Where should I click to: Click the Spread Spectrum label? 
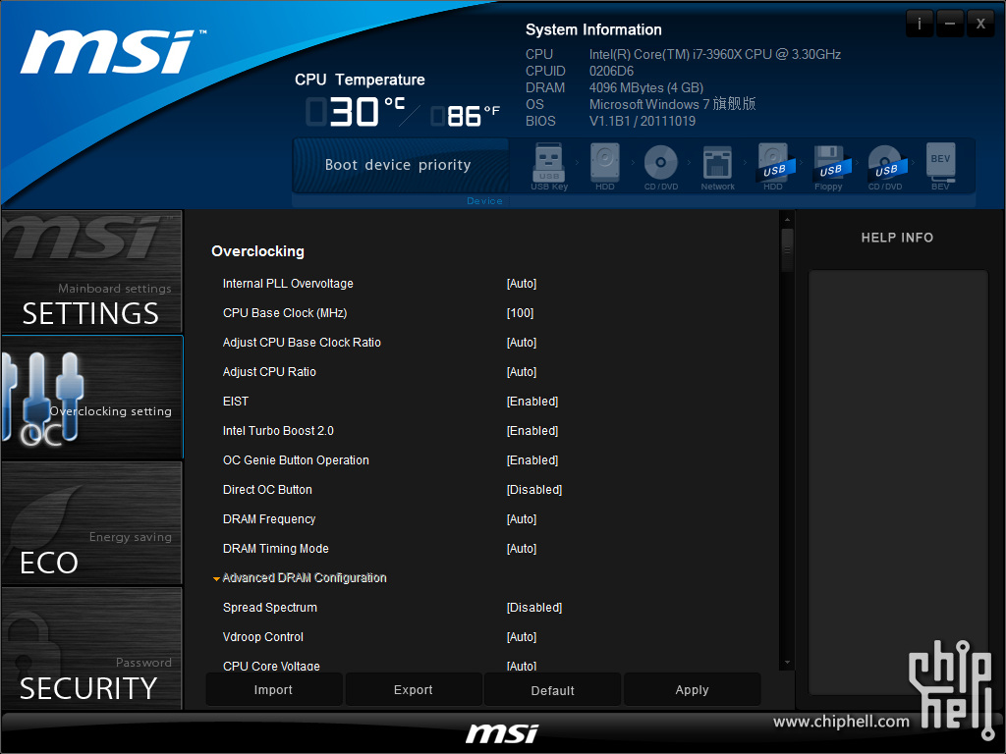[x=270, y=607]
